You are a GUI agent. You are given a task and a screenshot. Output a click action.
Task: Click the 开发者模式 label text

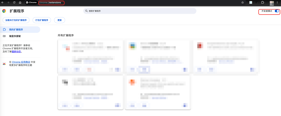click(x=267, y=11)
